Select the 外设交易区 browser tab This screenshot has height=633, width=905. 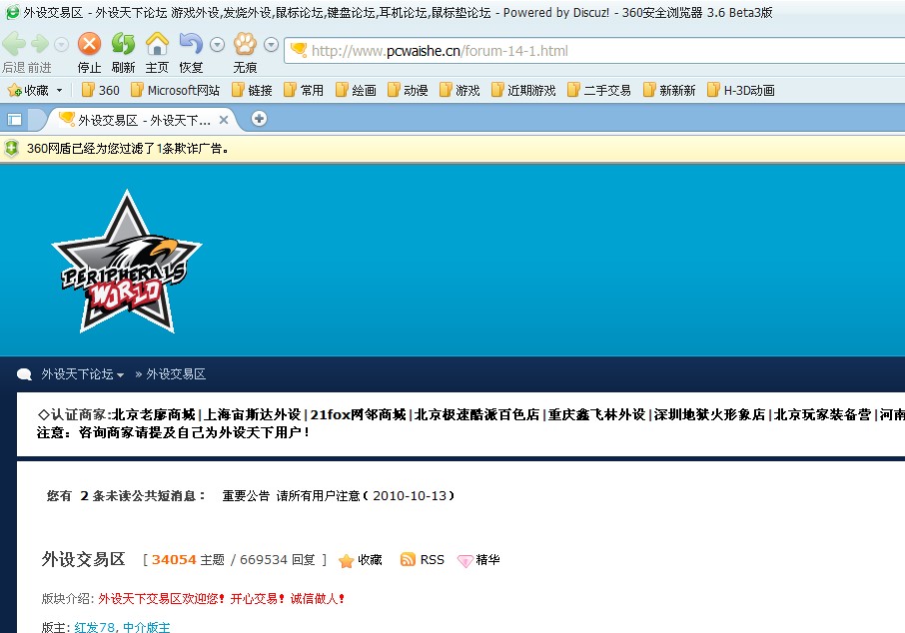(140, 119)
